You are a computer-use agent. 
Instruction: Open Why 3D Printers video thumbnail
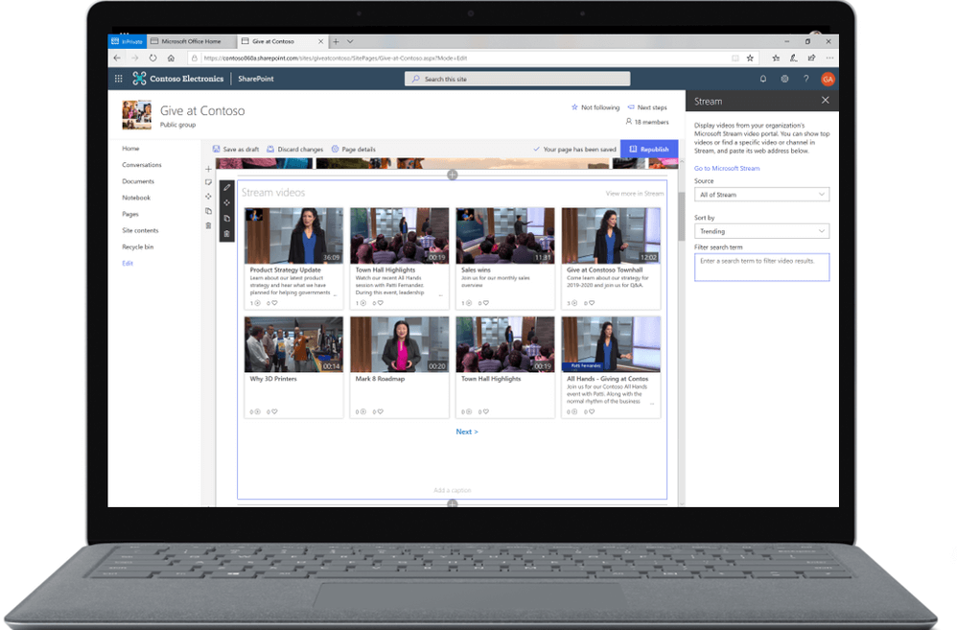coord(293,344)
